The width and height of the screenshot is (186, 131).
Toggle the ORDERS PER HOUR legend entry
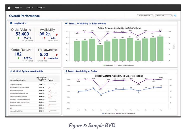pos(108,113)
